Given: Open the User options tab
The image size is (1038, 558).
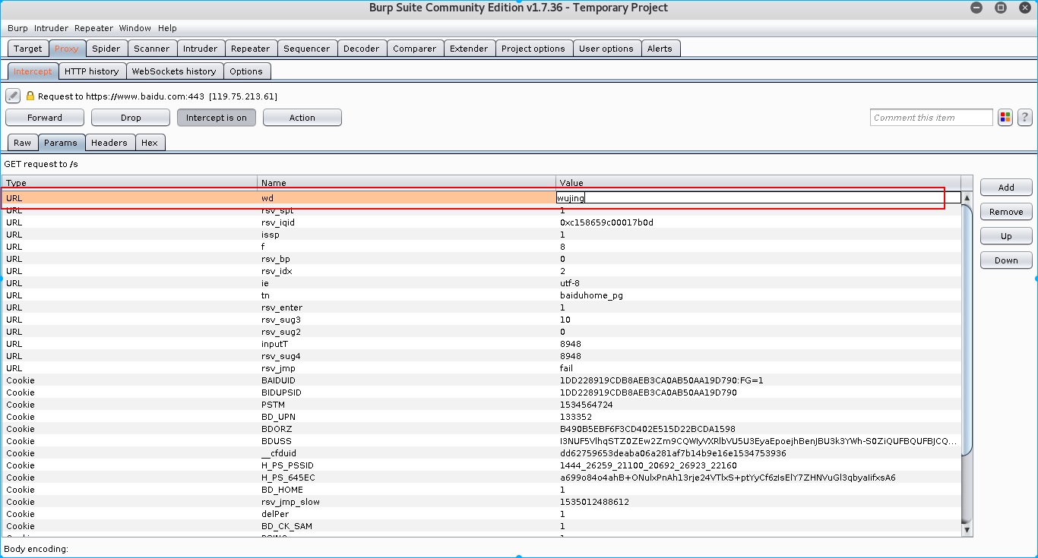Looking at the screenshot, I should (x=606, y=49).
